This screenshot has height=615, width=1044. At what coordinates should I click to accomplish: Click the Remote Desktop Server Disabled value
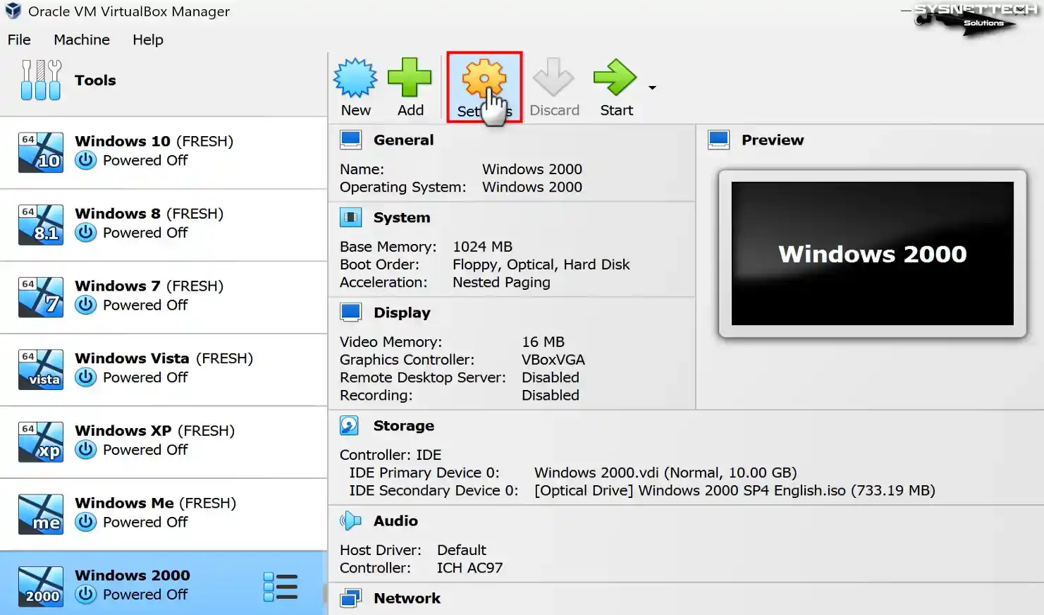coord(551,377)
